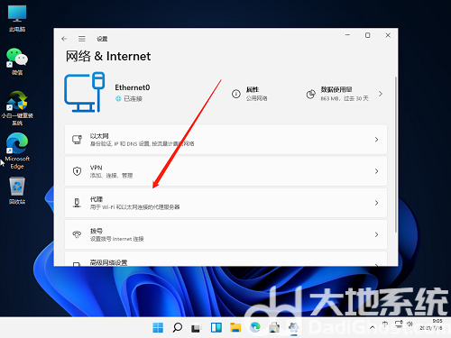Expand the 拨号 dial-up row chevron
Image resolution: width=451 pixels, height=338 pixels.
pyautogui.click(x=376, y=234)
